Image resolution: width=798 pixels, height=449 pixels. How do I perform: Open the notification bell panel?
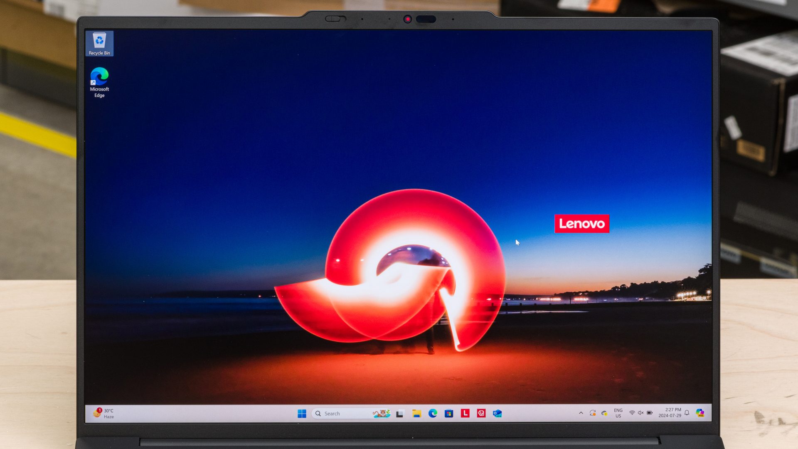[687, 413]
